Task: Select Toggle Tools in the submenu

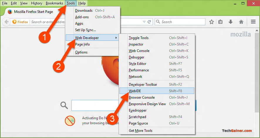Action: 157,38
